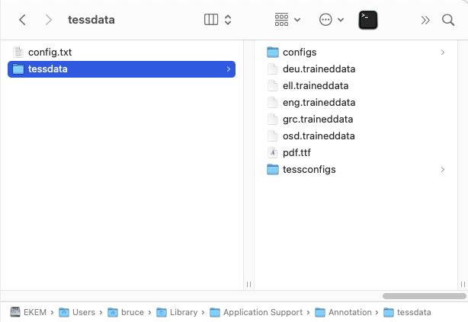Viewport: 468px width, 322px height.
Task: Click the back navigation arrow
Action: (x=22, y=20)
